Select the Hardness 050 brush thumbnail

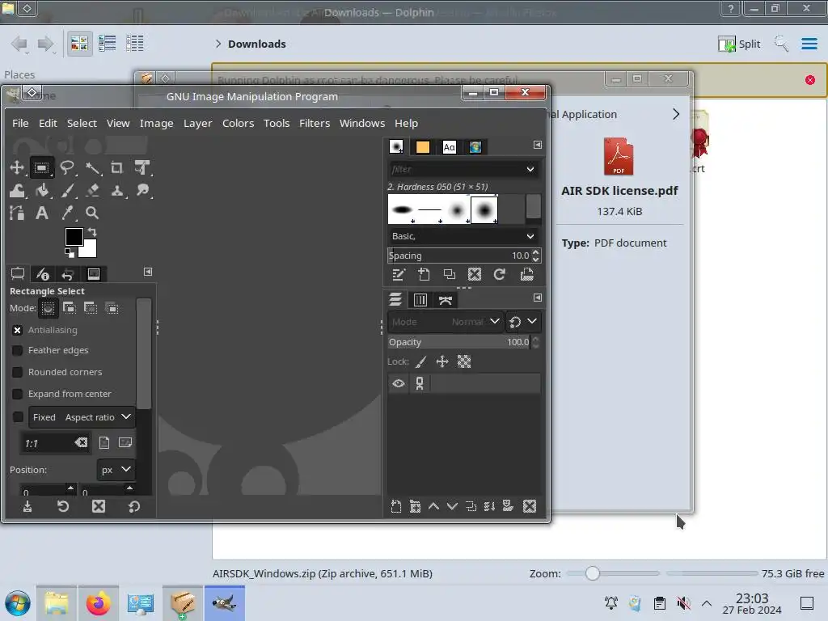pyautogui.click(x=484, y=209)
